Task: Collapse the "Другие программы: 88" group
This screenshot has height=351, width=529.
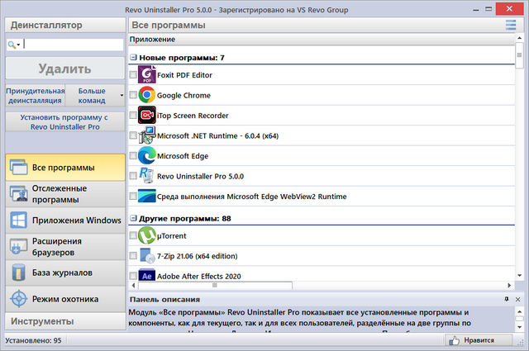Action: tap(133, 219)
